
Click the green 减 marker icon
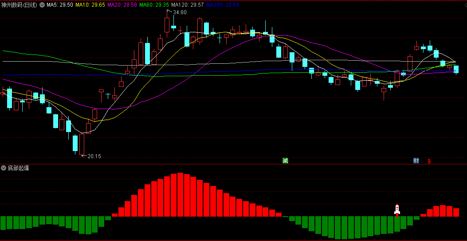(x=285, y=161)
